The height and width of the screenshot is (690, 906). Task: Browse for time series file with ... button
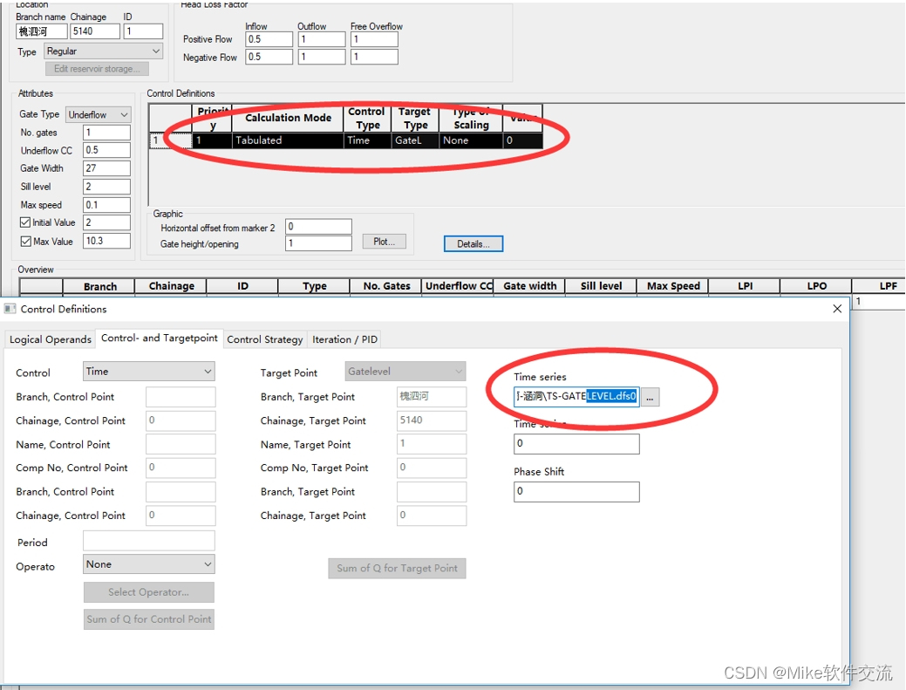pos(650,397)
